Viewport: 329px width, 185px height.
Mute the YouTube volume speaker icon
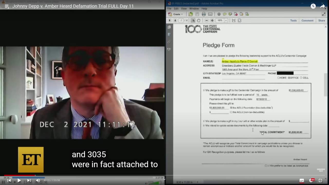click(38, 180)
